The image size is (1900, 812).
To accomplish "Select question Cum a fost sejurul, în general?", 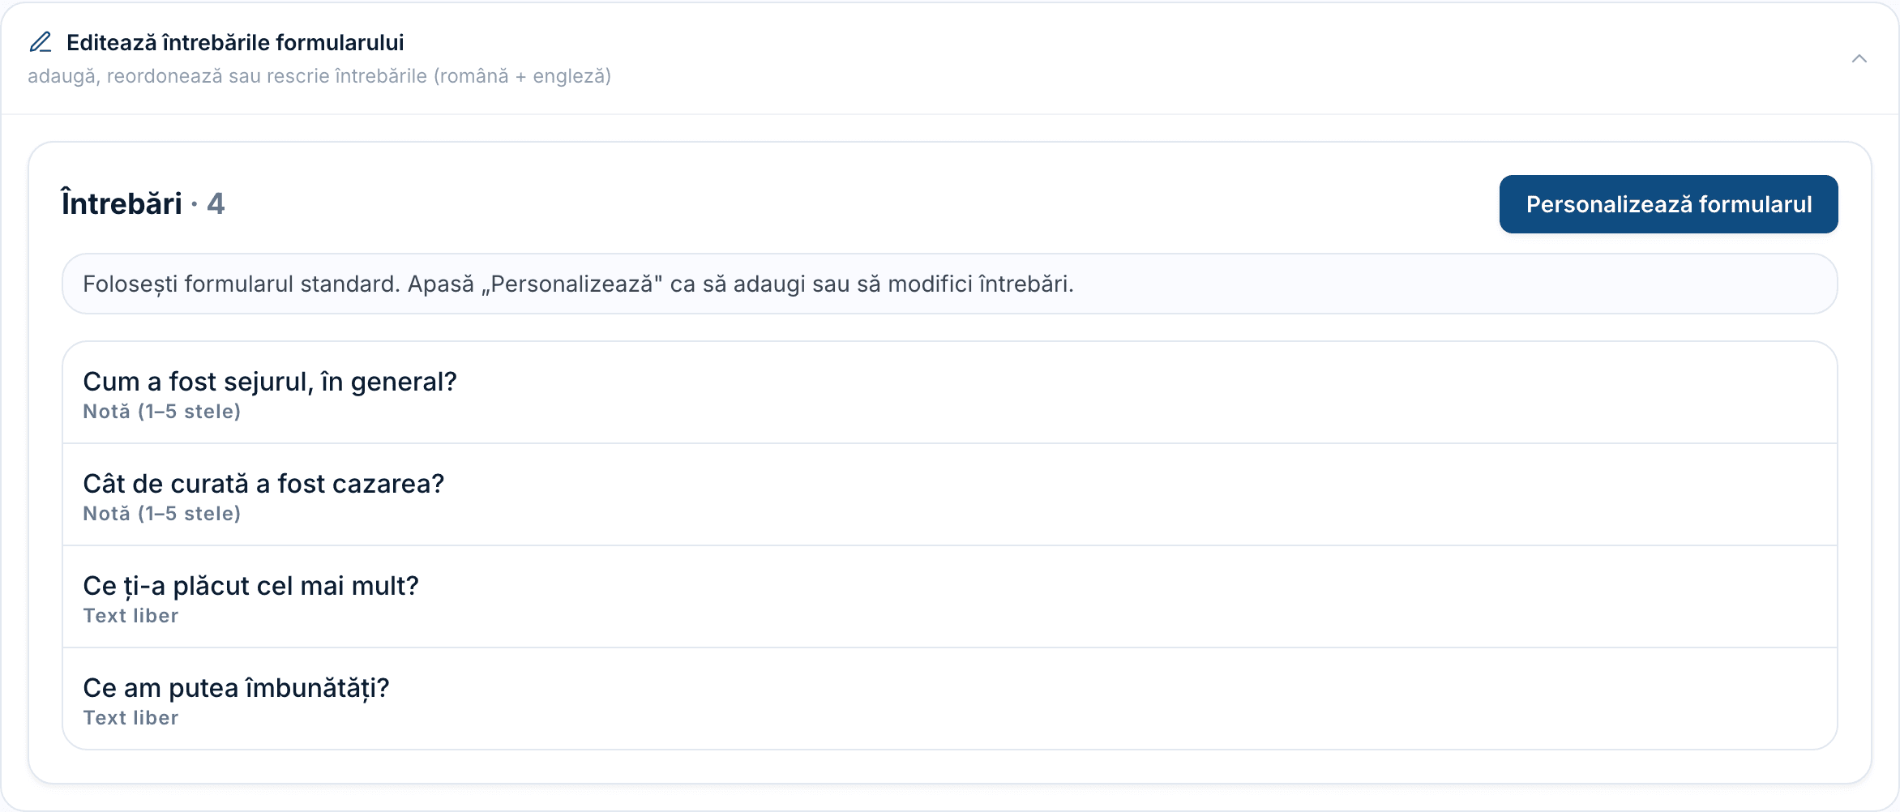I will tap(950, 392).
